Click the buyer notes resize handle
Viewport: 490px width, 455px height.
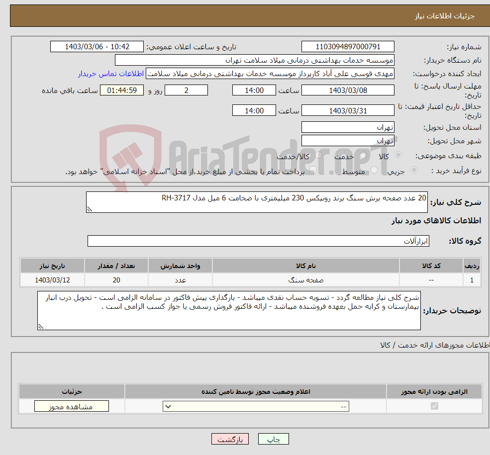tap(41, 327)
